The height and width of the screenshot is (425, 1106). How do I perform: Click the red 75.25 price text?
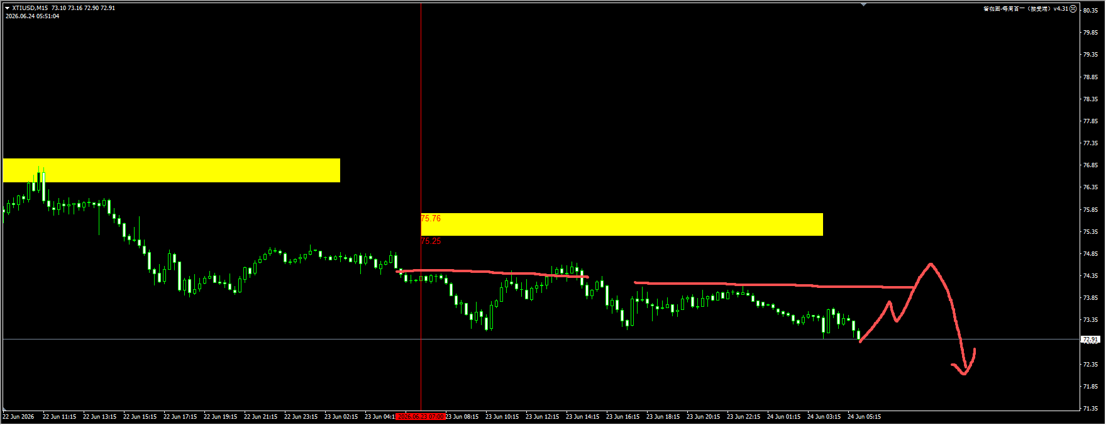431,241
